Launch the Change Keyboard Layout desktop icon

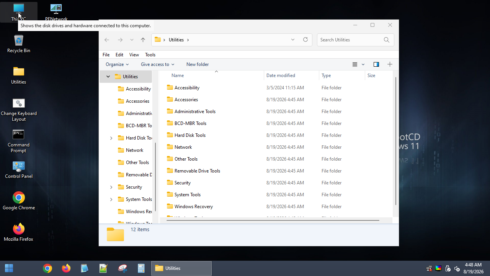18,110
